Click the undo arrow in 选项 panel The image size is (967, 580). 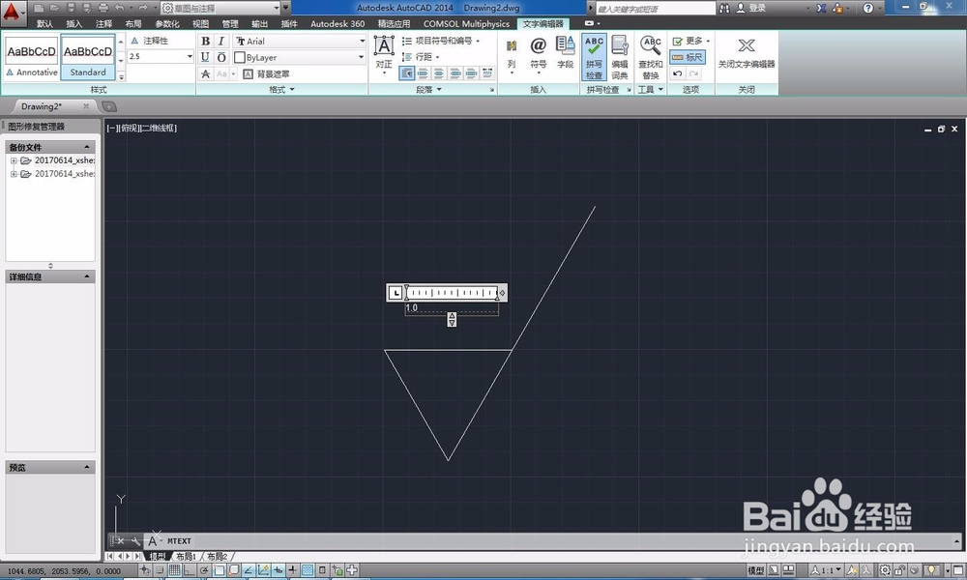coord(677,74)
